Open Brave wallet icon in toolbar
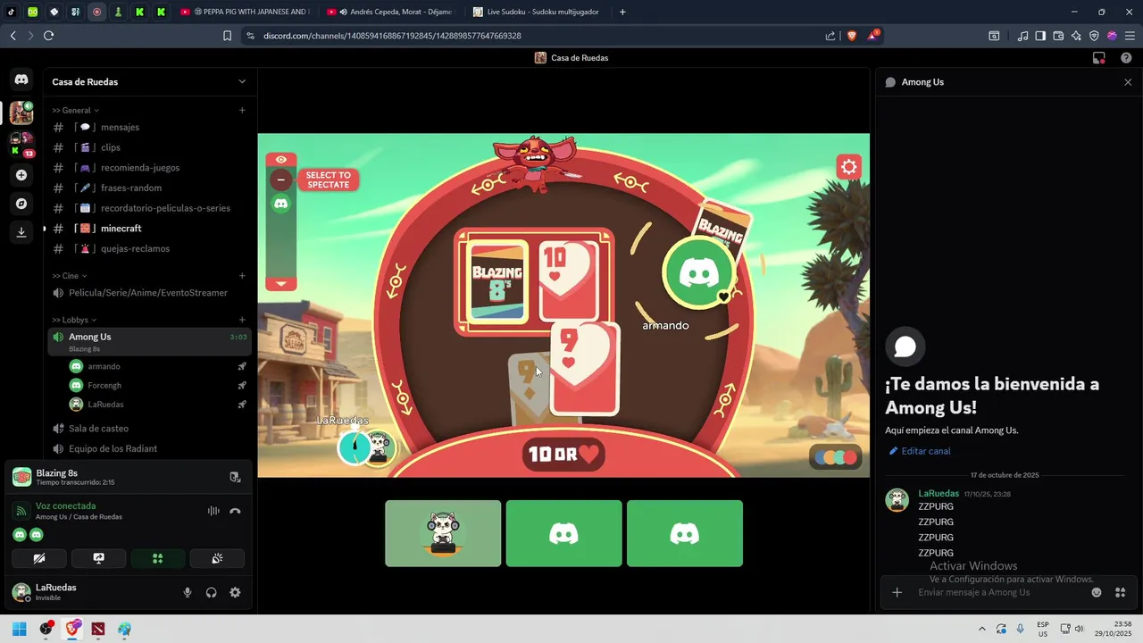Image resolution: width=1143 pixels, height=643 pixels. coord(1058,36)
